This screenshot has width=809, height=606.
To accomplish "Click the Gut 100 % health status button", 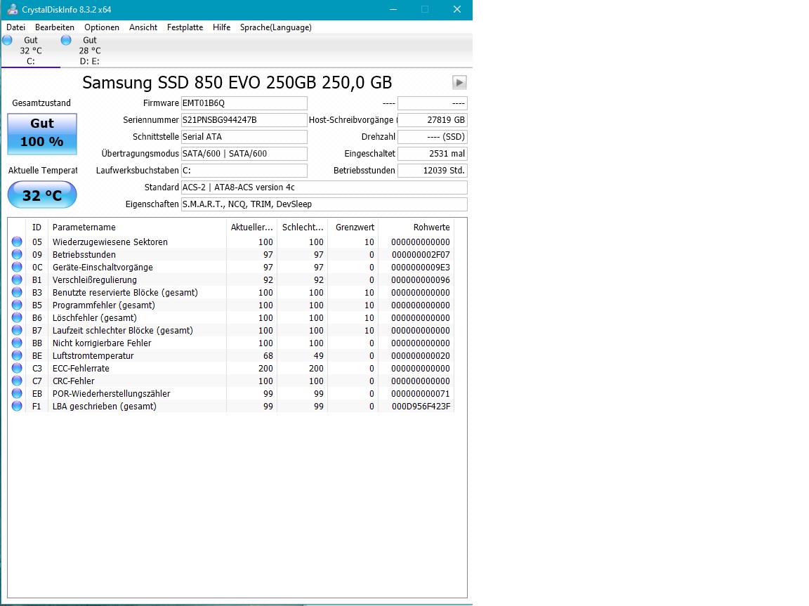I will (42, 134).
